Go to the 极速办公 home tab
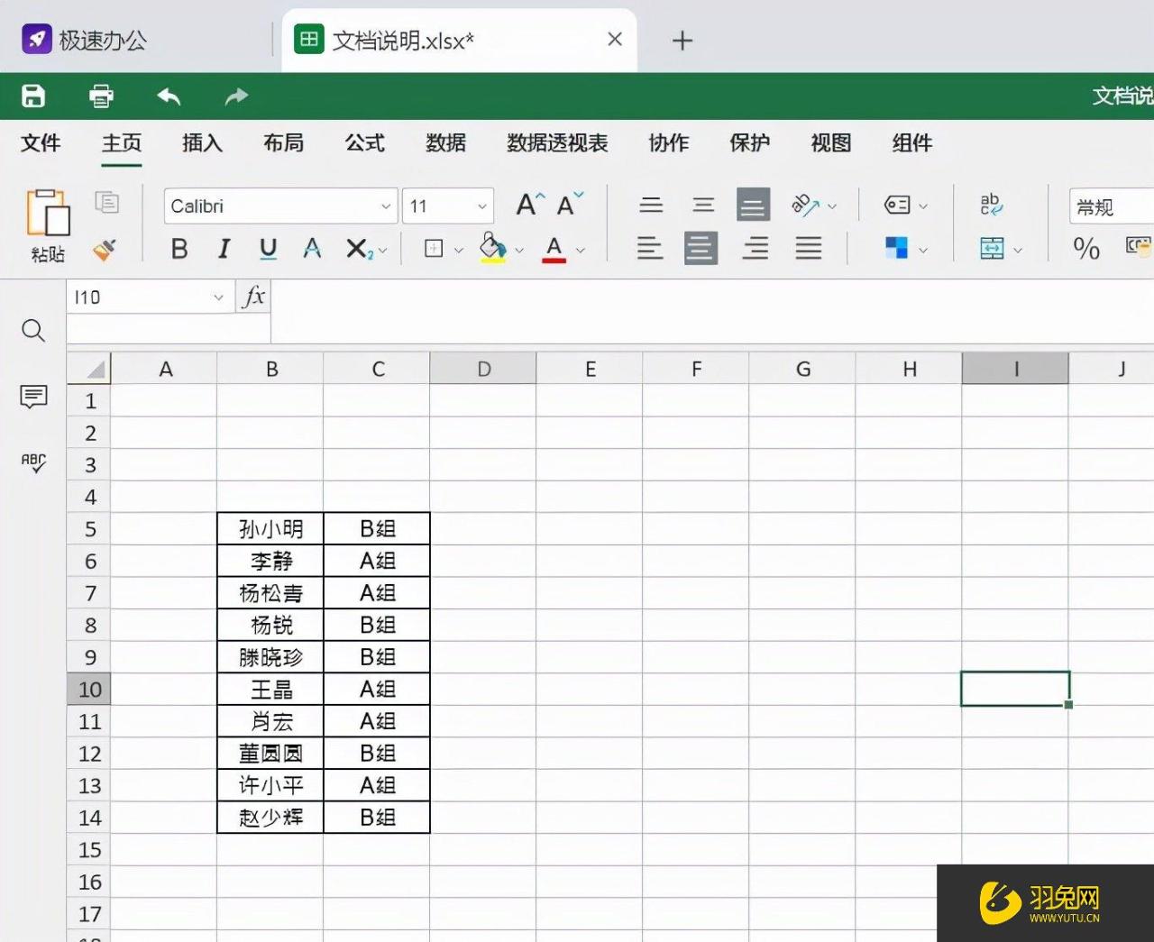 pyautogui.click(x=85, y=40)
